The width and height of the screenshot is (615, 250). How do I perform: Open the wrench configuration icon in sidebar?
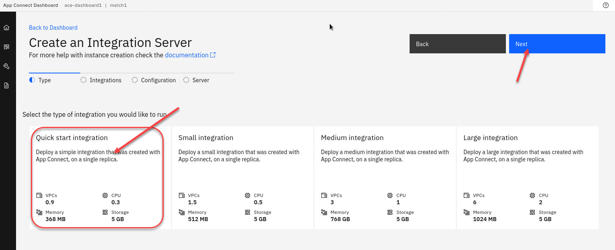(x=6, y=66)
